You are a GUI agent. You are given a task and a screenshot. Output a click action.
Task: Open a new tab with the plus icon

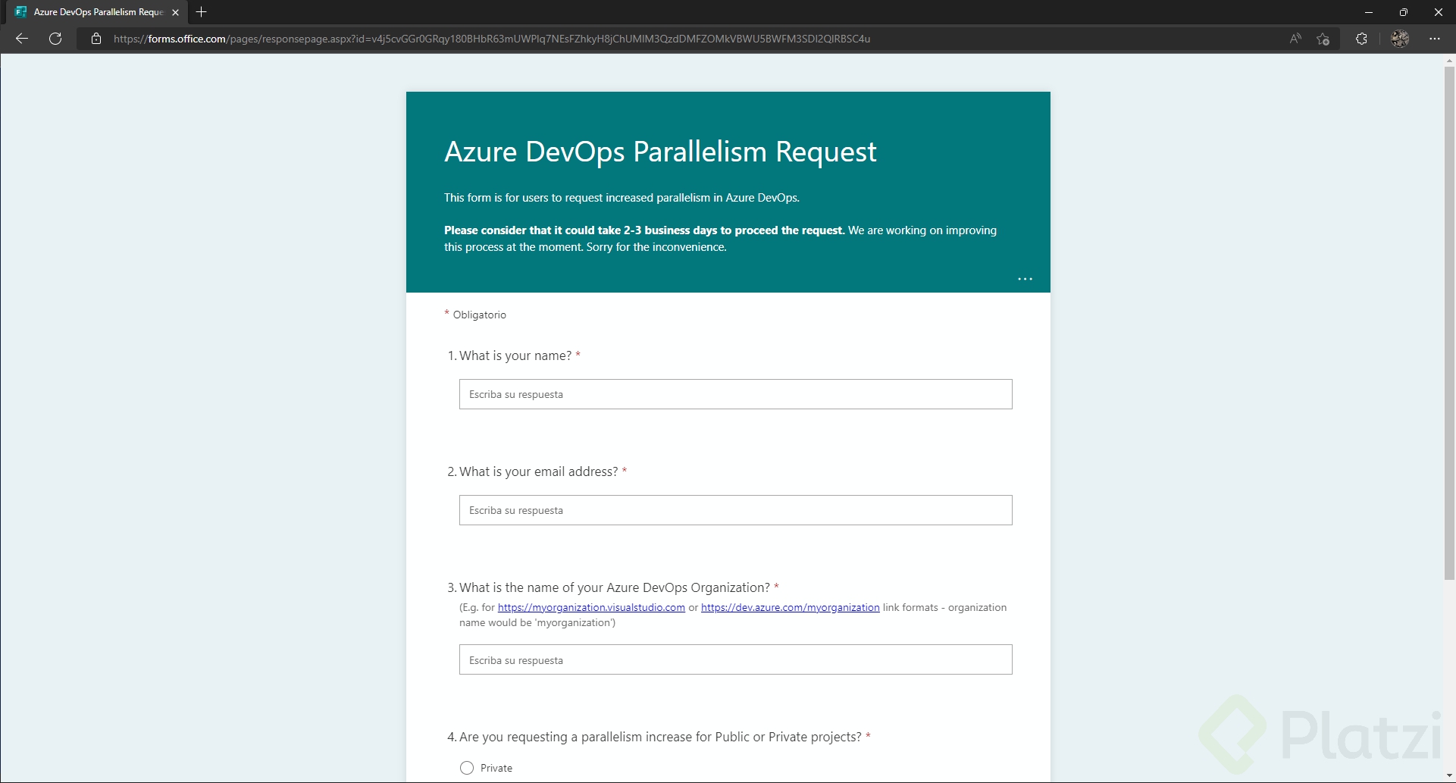(201, 12)
